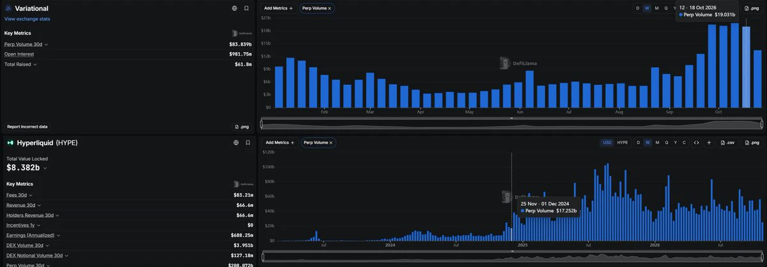Click Report incorrect data button

click(x=27, y=126)
